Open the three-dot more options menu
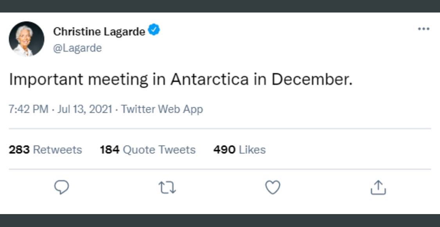Screen dimensions: 440x227 pos(424,29)
